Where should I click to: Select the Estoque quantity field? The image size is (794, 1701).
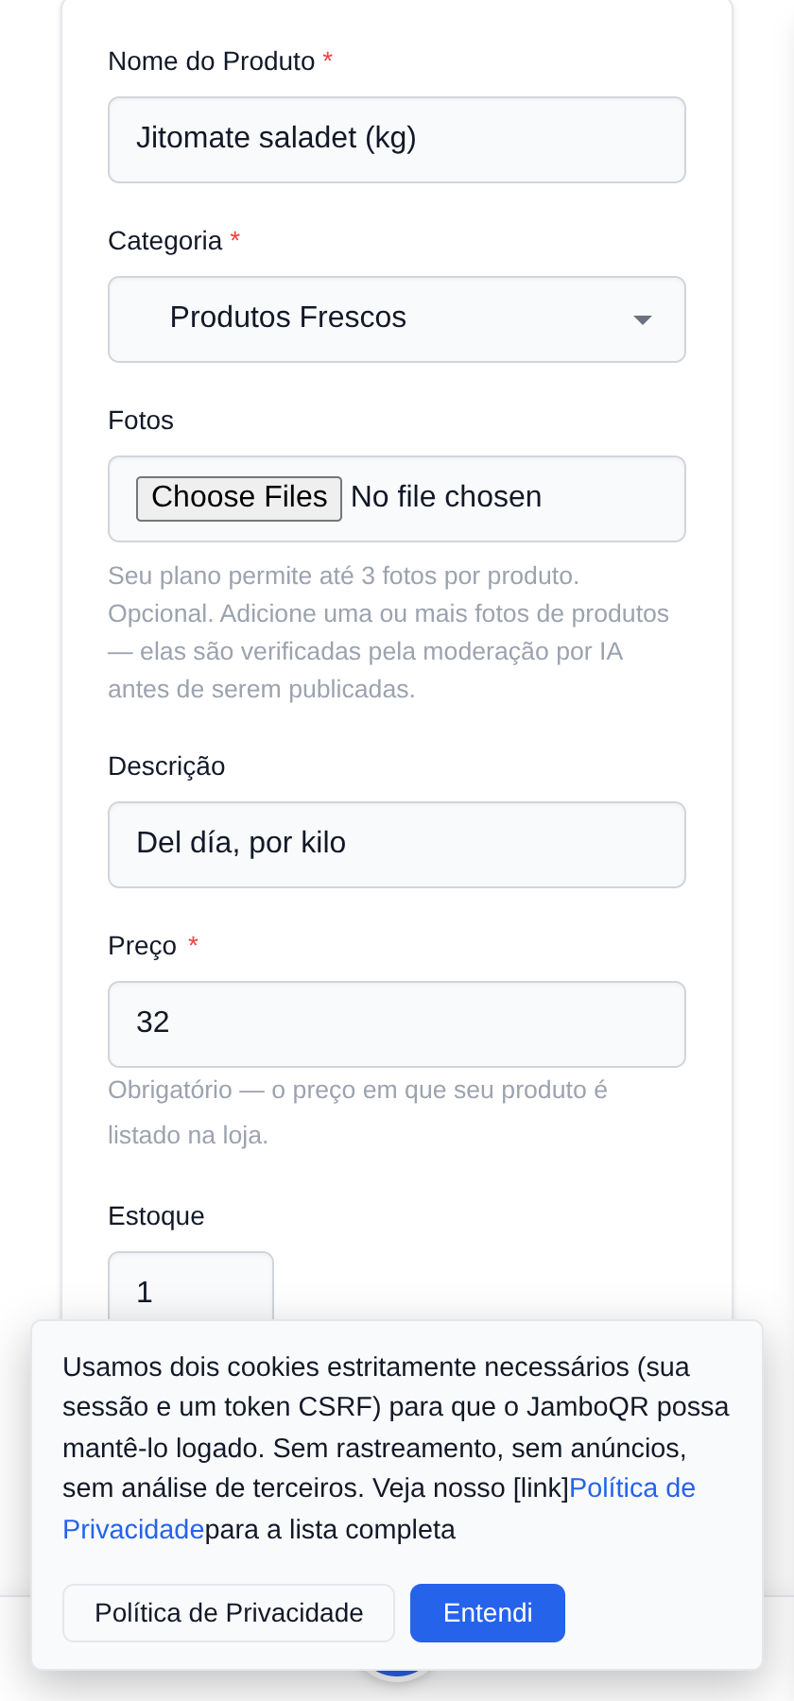click(x=191, y=1287)
